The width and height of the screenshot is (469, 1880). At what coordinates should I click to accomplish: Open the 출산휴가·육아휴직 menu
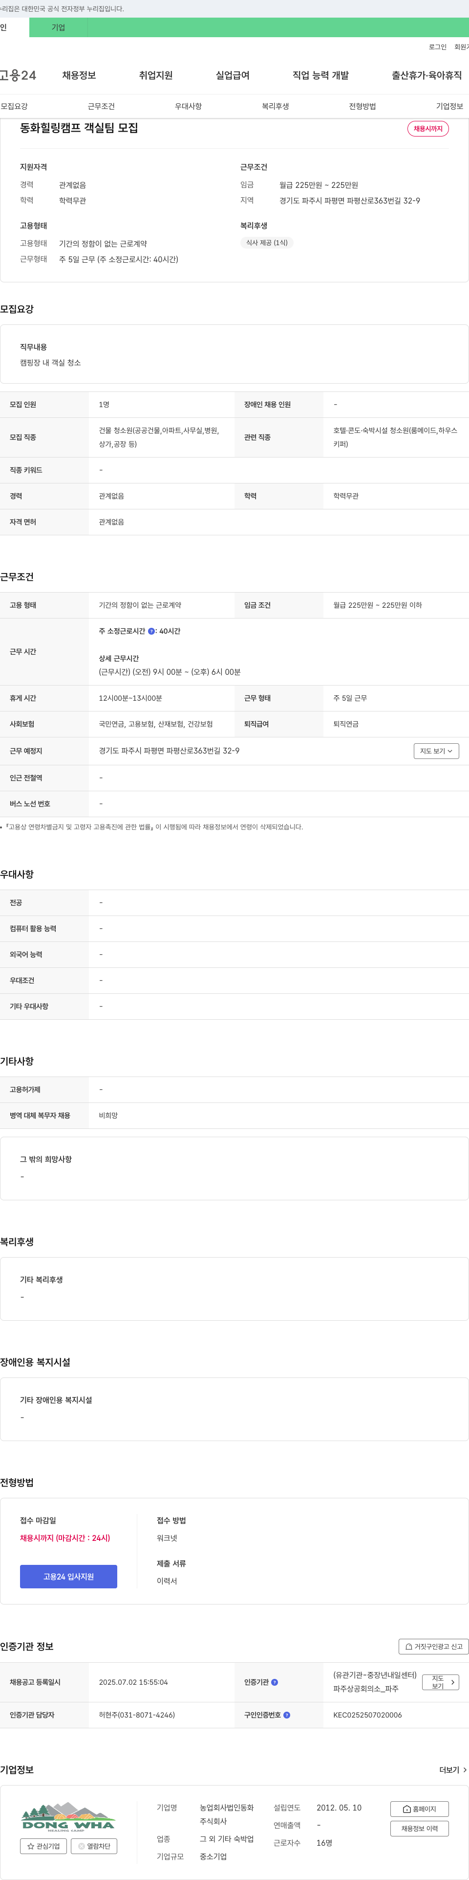(427, 75)
